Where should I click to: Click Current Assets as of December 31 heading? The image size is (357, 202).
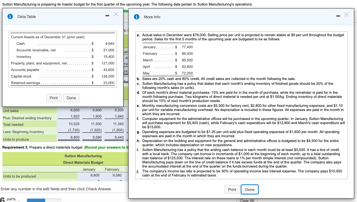pos(48,37)
